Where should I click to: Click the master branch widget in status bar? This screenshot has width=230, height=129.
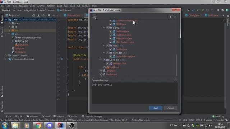(x=219, y=120)
